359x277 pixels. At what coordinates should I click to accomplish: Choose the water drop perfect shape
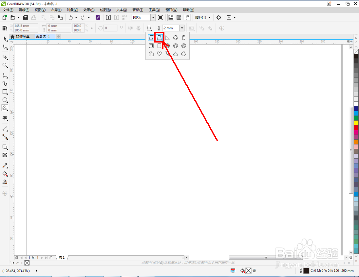click(x=176, y=54)
